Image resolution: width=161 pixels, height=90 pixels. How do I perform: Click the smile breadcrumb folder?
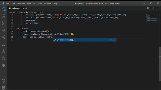(21, 12)
